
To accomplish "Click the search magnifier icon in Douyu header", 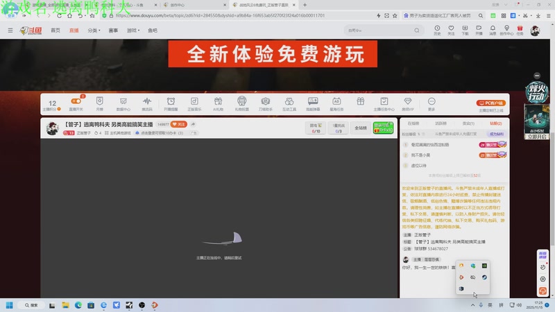I will (x=417, y=31).
